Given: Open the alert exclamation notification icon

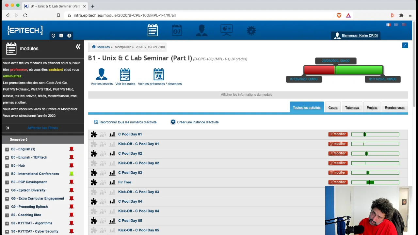Looking at the screenshot, I should pos(69,36).
